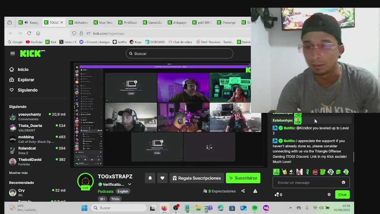Open Spotify from the taskbar
This screenshot has width=380, height=214.
pyautogui.click(x=255, y=208)
